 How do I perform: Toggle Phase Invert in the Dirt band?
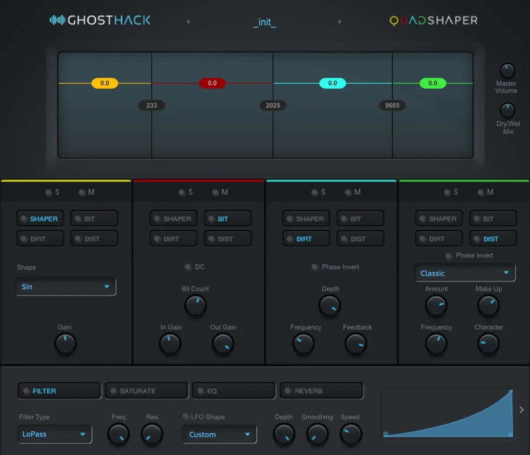(x=315, y=267)
